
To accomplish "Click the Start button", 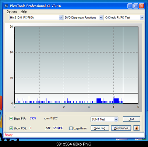I will coord(131,119).
